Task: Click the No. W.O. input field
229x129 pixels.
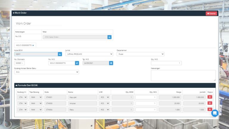Action: point(62,63)
